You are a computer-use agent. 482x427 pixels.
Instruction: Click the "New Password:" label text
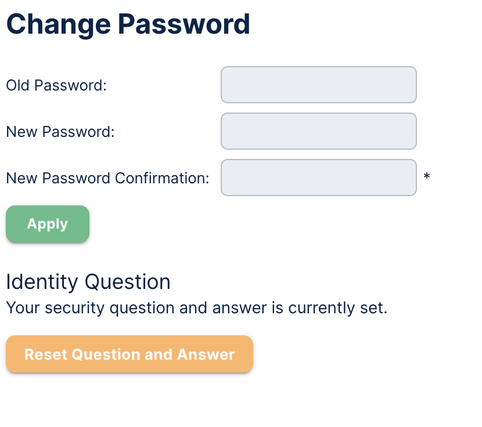(x=60, y=132)
